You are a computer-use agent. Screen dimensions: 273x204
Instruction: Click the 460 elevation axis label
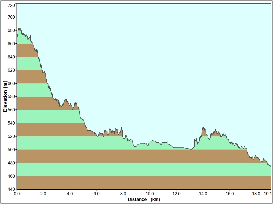11,176
